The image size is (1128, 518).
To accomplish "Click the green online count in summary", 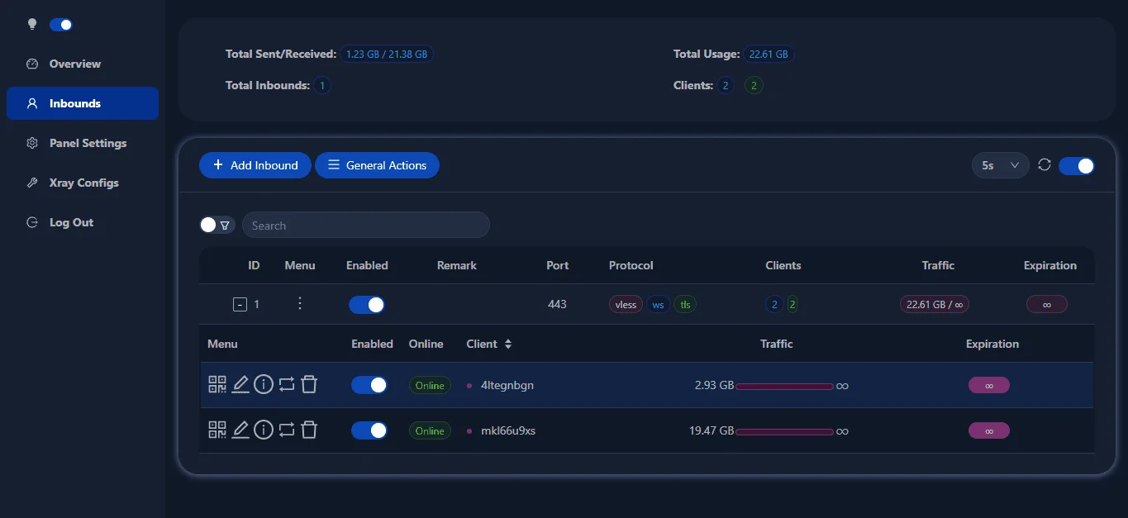I will [x=754, y=85].
